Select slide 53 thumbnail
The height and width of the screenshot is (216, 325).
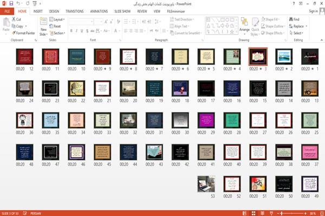click(x=206, y=184)
